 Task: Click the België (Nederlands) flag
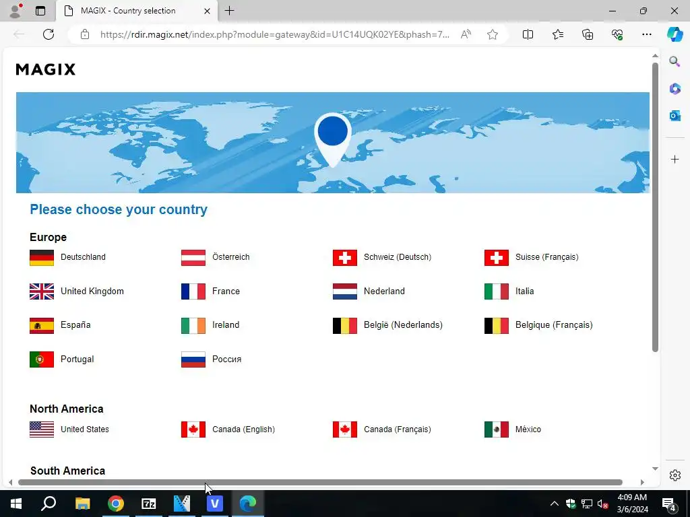[x=345, y=326]
